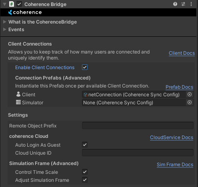Viewport: 198px width, 187px height.
Task: Collapse the Coherence Bridge component foldout
Action: tap(4, 4)
